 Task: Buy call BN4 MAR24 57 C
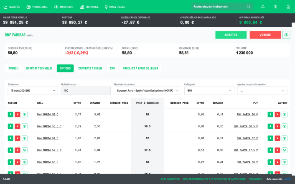tap(10, 138)
